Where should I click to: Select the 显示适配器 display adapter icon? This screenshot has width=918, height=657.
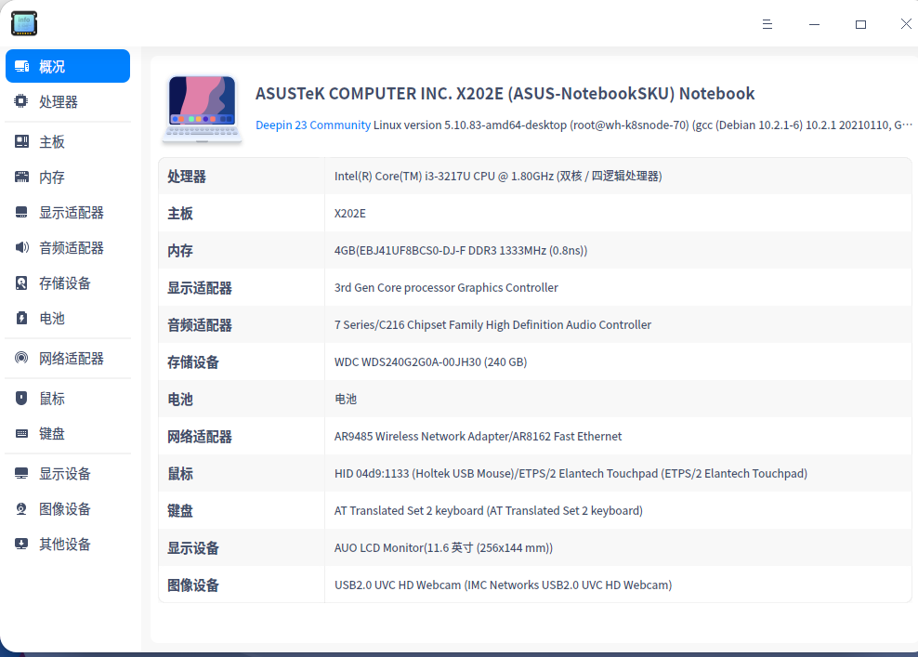click(x=20, y=212)
